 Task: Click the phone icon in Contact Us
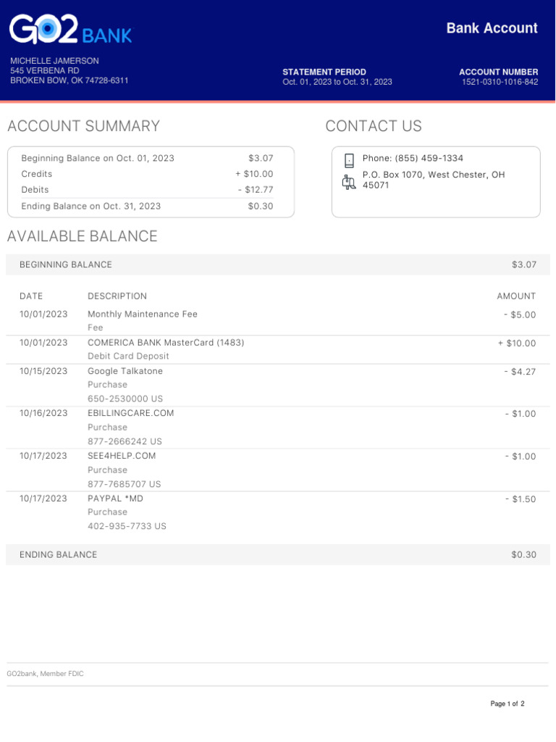click(349, 160)
